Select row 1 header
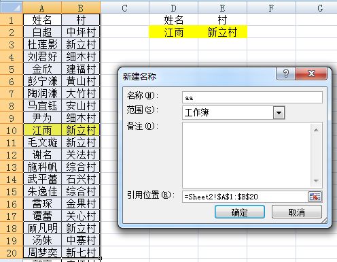Image resolution: width=337 pixels, height=262 pixels. pyautogui.click(x=12, y=20)
